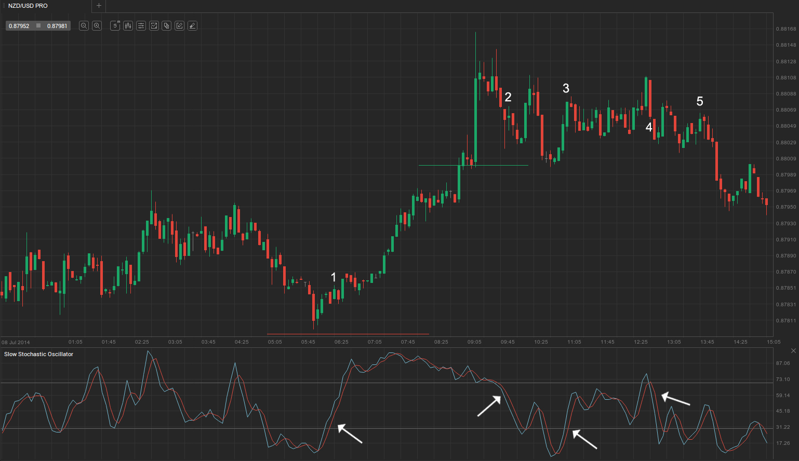The height and width of the screenshot is (461, 799).
Task: Open the candlestick chart type picker
Action: [x=128, y=25]
